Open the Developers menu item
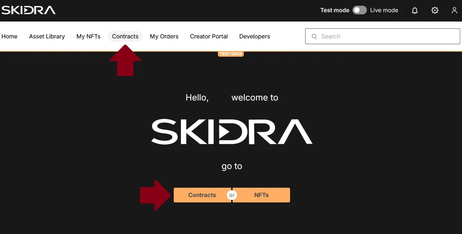 [x=255, y=36]
